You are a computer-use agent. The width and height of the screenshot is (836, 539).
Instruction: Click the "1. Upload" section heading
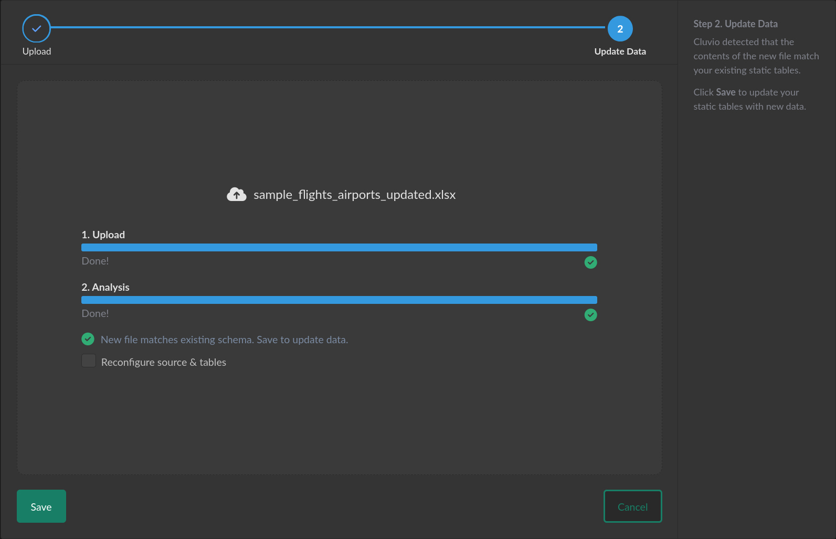point(103,235)
